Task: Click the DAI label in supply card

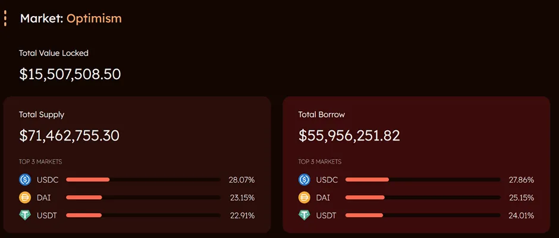Action: tap(44, 198)
